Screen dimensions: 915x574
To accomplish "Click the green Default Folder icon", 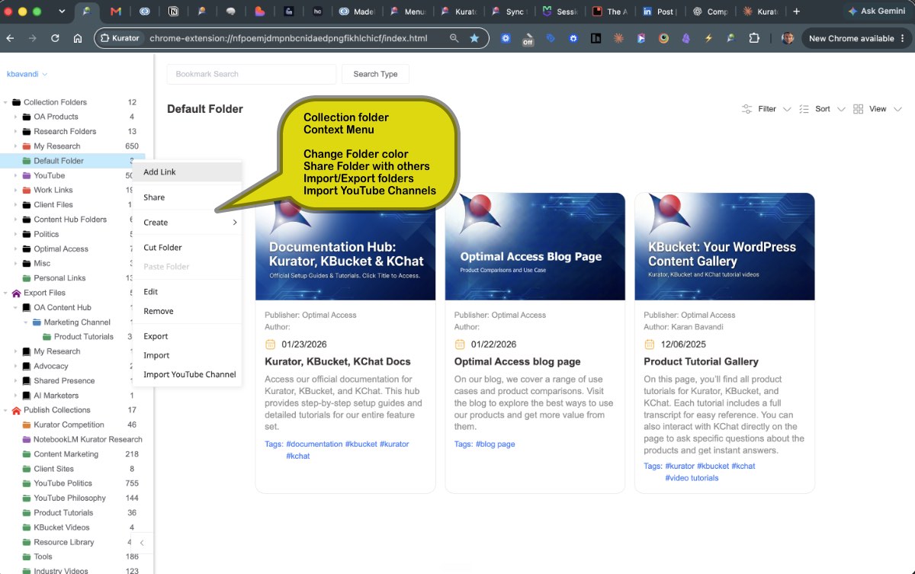I will [x=27, y=161].
